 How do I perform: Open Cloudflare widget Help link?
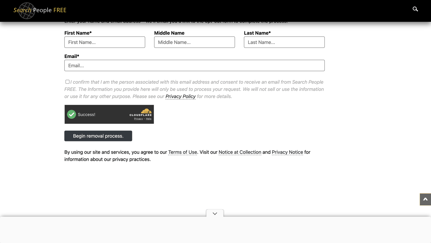coord(149,119)
